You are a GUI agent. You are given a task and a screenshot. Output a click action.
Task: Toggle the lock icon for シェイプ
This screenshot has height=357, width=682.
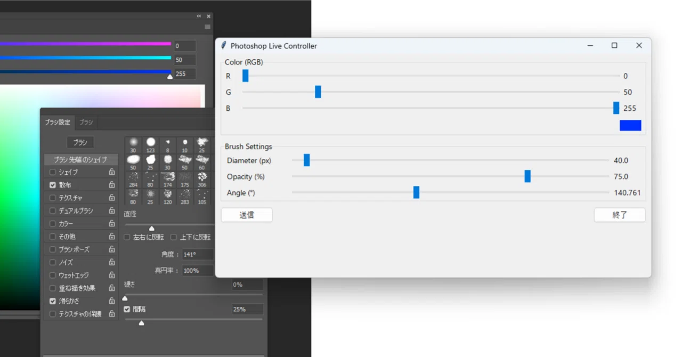(112, 172)
